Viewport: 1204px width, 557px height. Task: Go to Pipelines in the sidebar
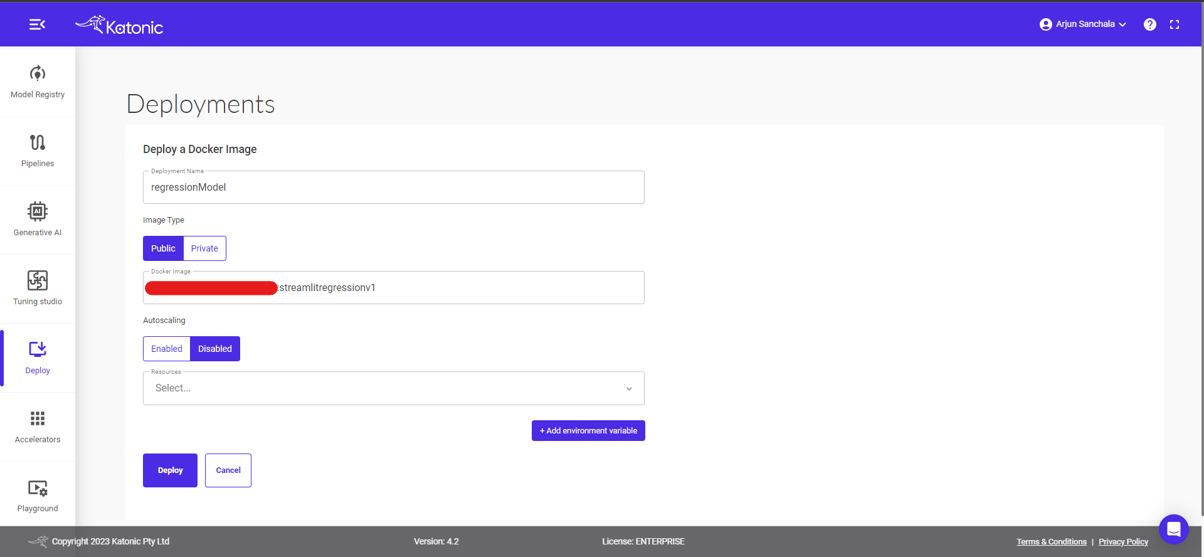tap(38, 151)
